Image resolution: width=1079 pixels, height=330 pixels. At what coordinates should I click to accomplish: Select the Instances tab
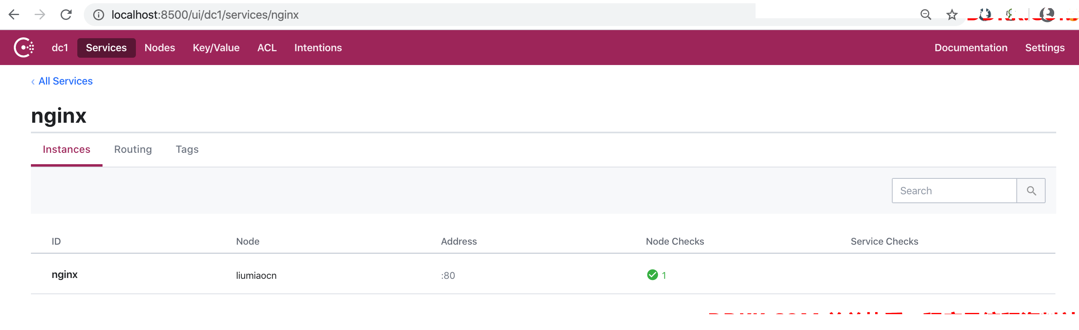67,149
